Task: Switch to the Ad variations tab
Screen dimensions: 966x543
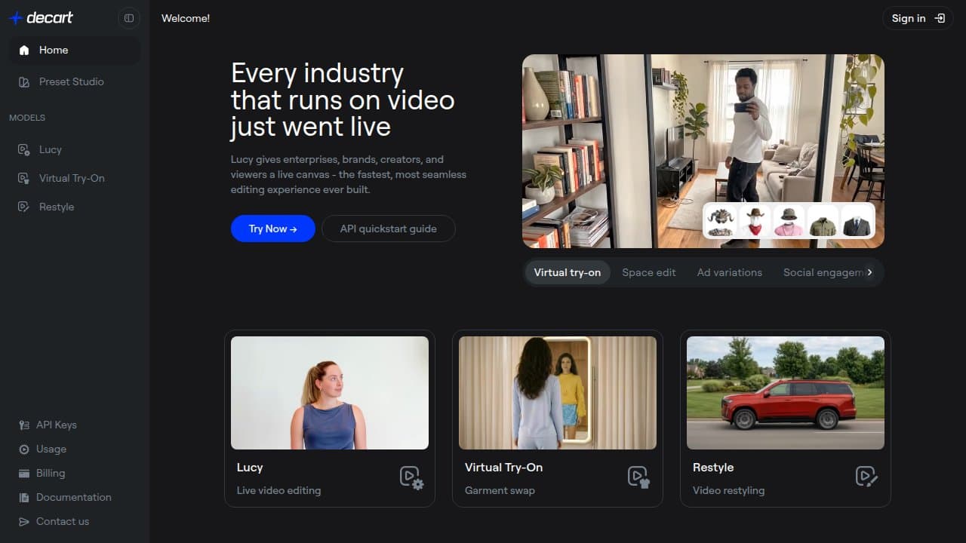Action: (x=730, y=272)
